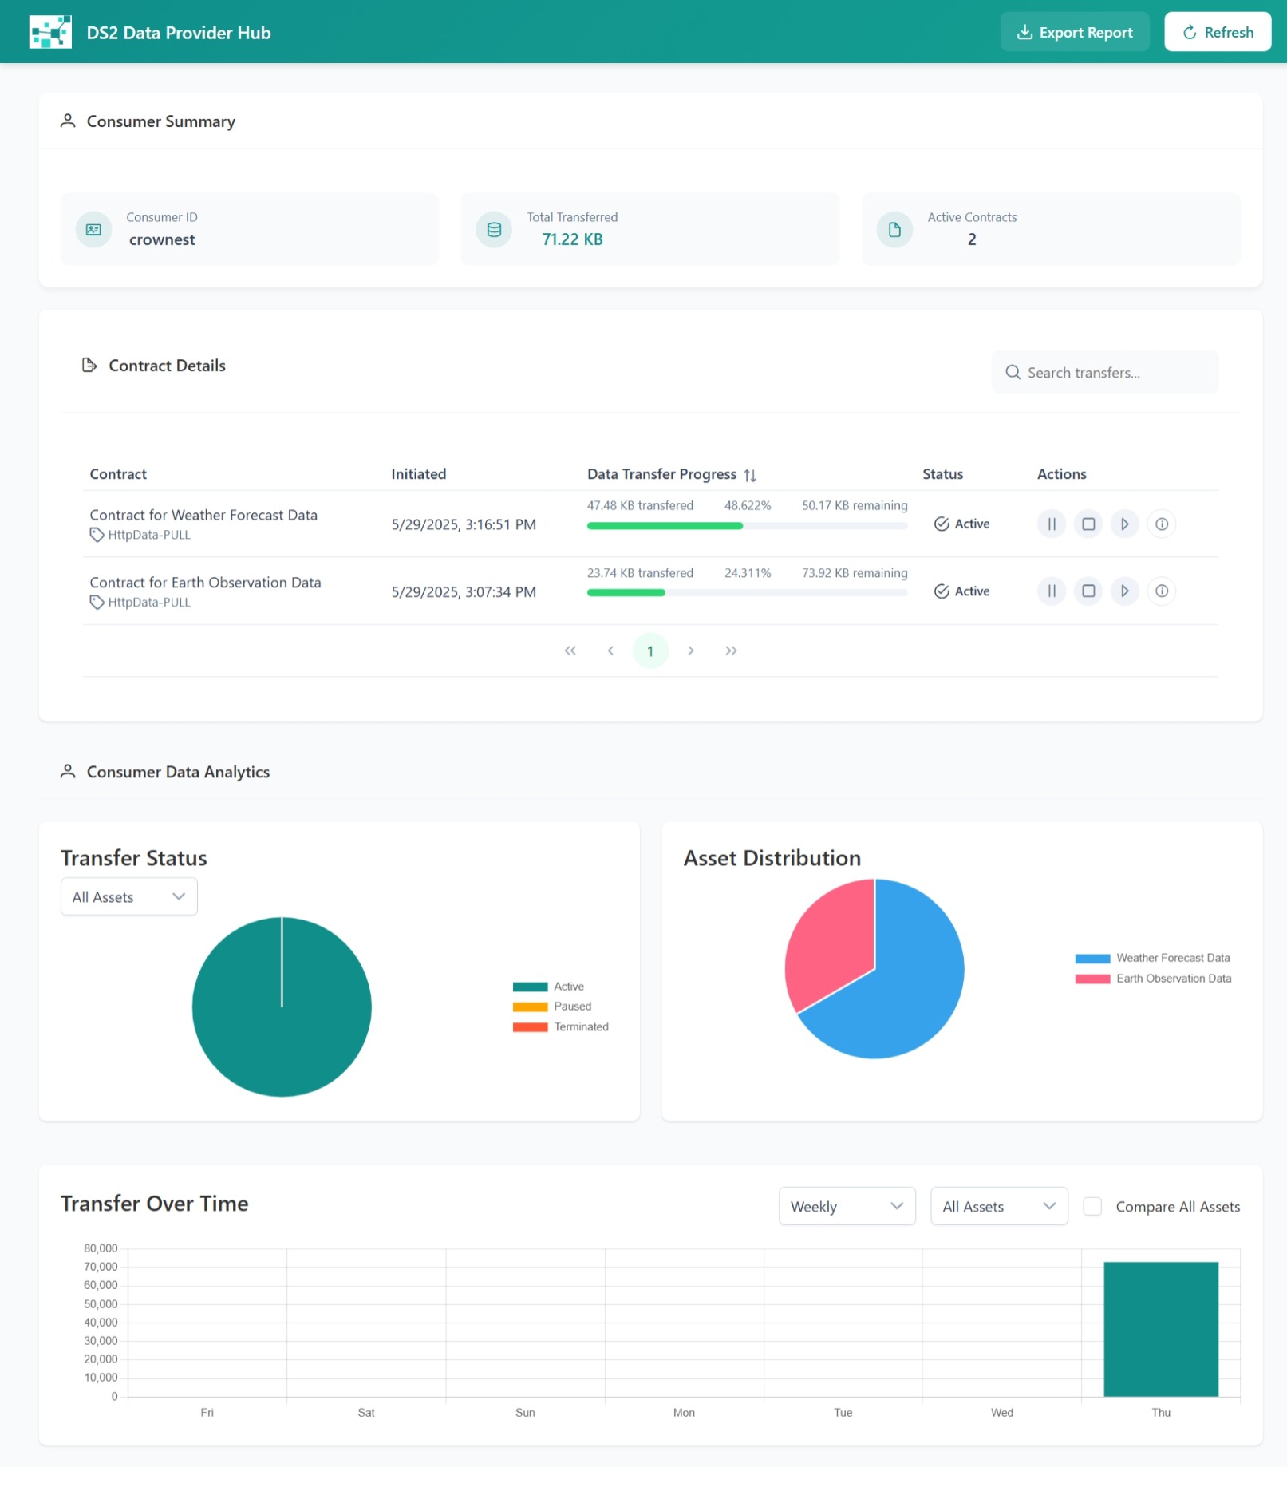Go to page 1 in pagination
Viewport: 1287px width, 1495px height.
click(650, 651)
